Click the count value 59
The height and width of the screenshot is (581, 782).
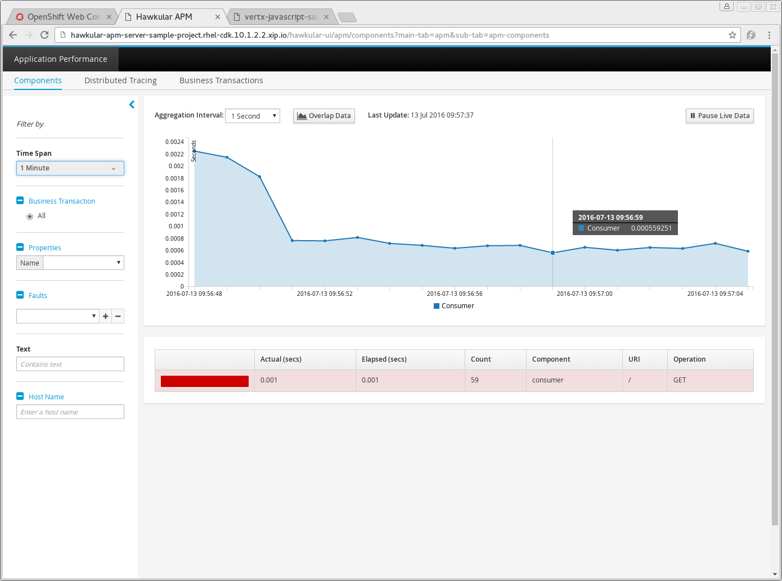(475, 380)
